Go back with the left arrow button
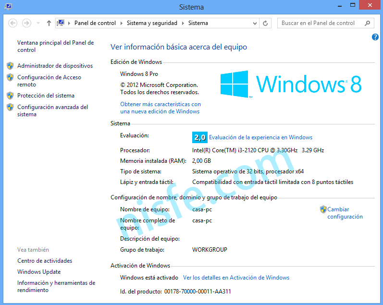This screenshot has width=383, height=305. click(x=12, y=23)
